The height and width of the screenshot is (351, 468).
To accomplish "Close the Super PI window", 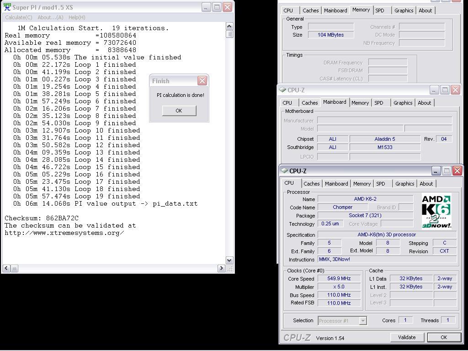I will coord(228,7).
